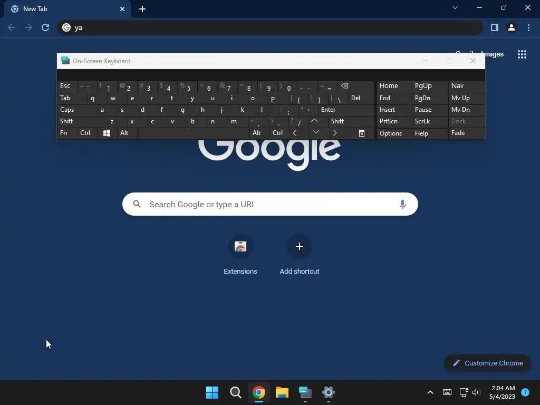Image resolution: width=540 pixels, height=405 pixels.
Task: Start voice search with the microphone
Action: pyautogui.click(x=402, y=204)
